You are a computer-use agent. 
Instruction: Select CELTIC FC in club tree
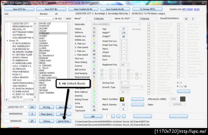tap(18, 97)
